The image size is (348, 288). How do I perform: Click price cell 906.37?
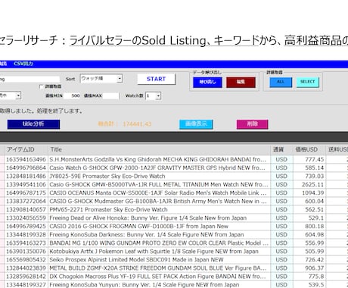(309, 268)
